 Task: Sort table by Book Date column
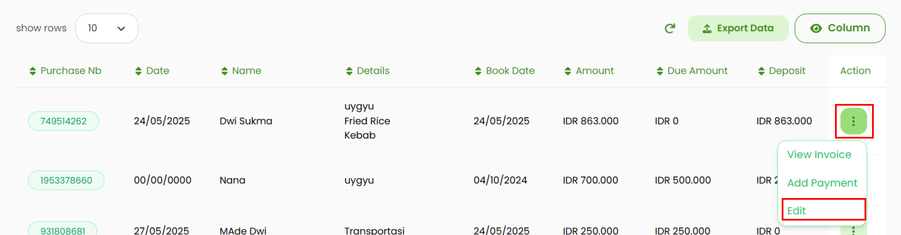478,71
